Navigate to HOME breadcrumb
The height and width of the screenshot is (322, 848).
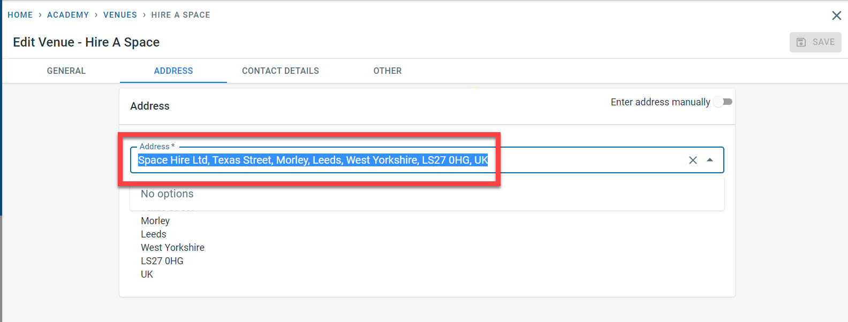[20, 15]
